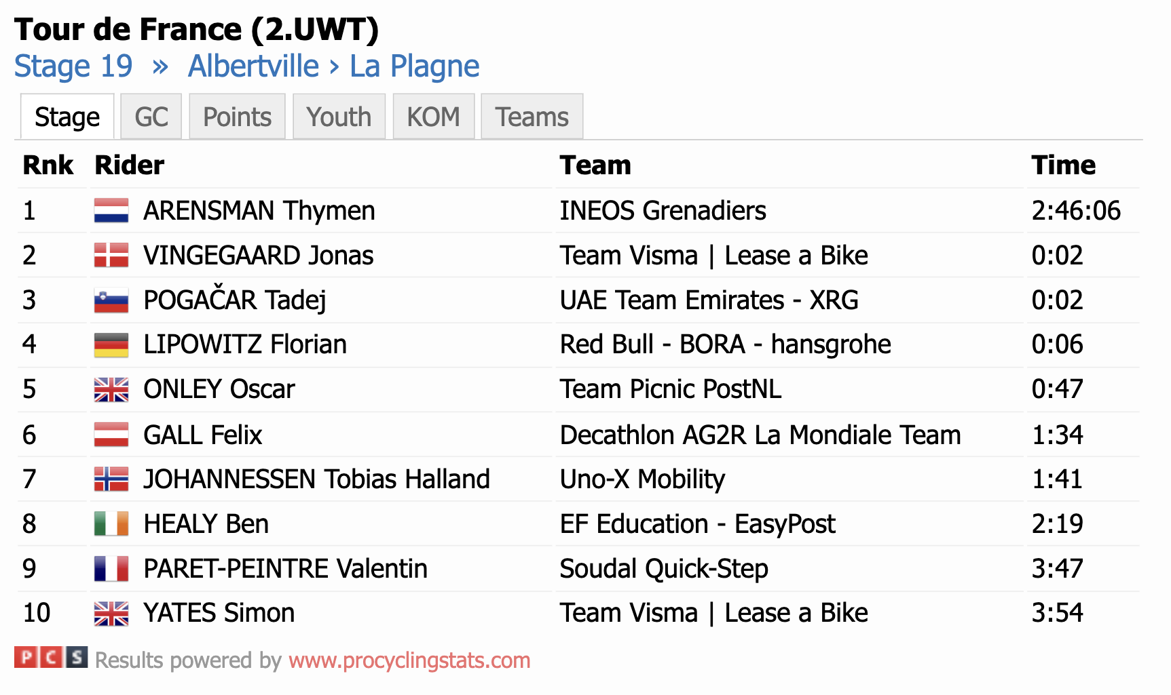
Task: Click the Danish flag beside Vingegaard
Action: (x=111, y=256)
